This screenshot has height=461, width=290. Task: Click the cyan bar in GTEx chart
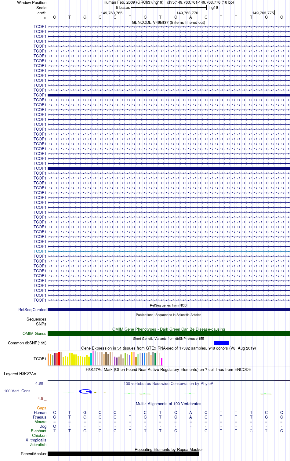pos(91,359)
